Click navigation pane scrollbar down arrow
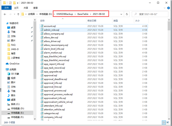The width and height of the screenshot is (172, 126). coord(35,119)
